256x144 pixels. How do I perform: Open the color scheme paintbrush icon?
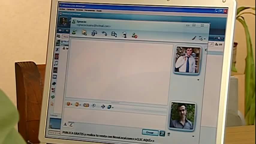coord(194,38)
